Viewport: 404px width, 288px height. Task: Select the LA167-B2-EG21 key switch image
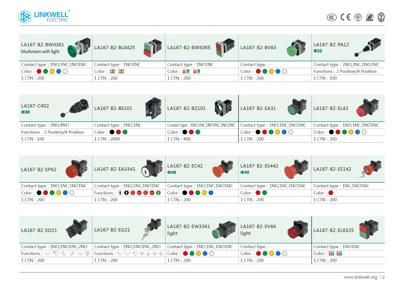tap(151, 229)
